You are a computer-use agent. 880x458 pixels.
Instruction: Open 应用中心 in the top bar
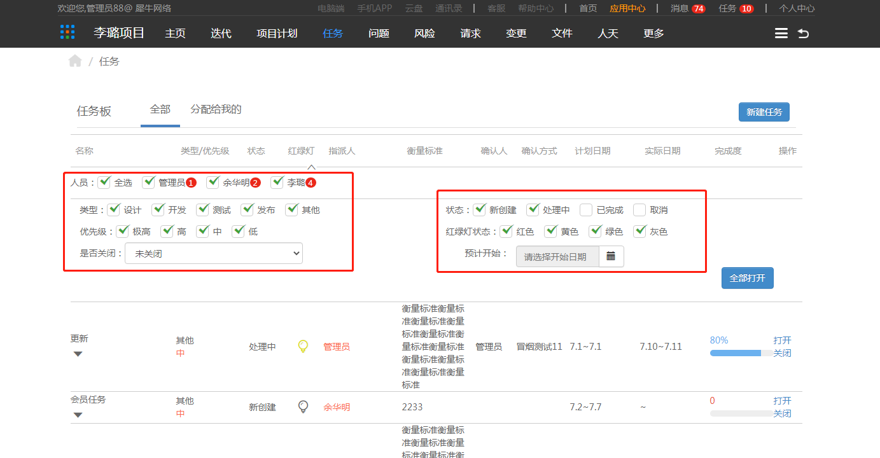pyautogui.click(x=627, y=8)
